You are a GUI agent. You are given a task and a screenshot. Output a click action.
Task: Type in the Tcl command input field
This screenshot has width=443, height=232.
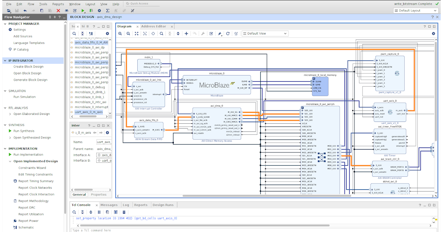(x=148, y=229)
